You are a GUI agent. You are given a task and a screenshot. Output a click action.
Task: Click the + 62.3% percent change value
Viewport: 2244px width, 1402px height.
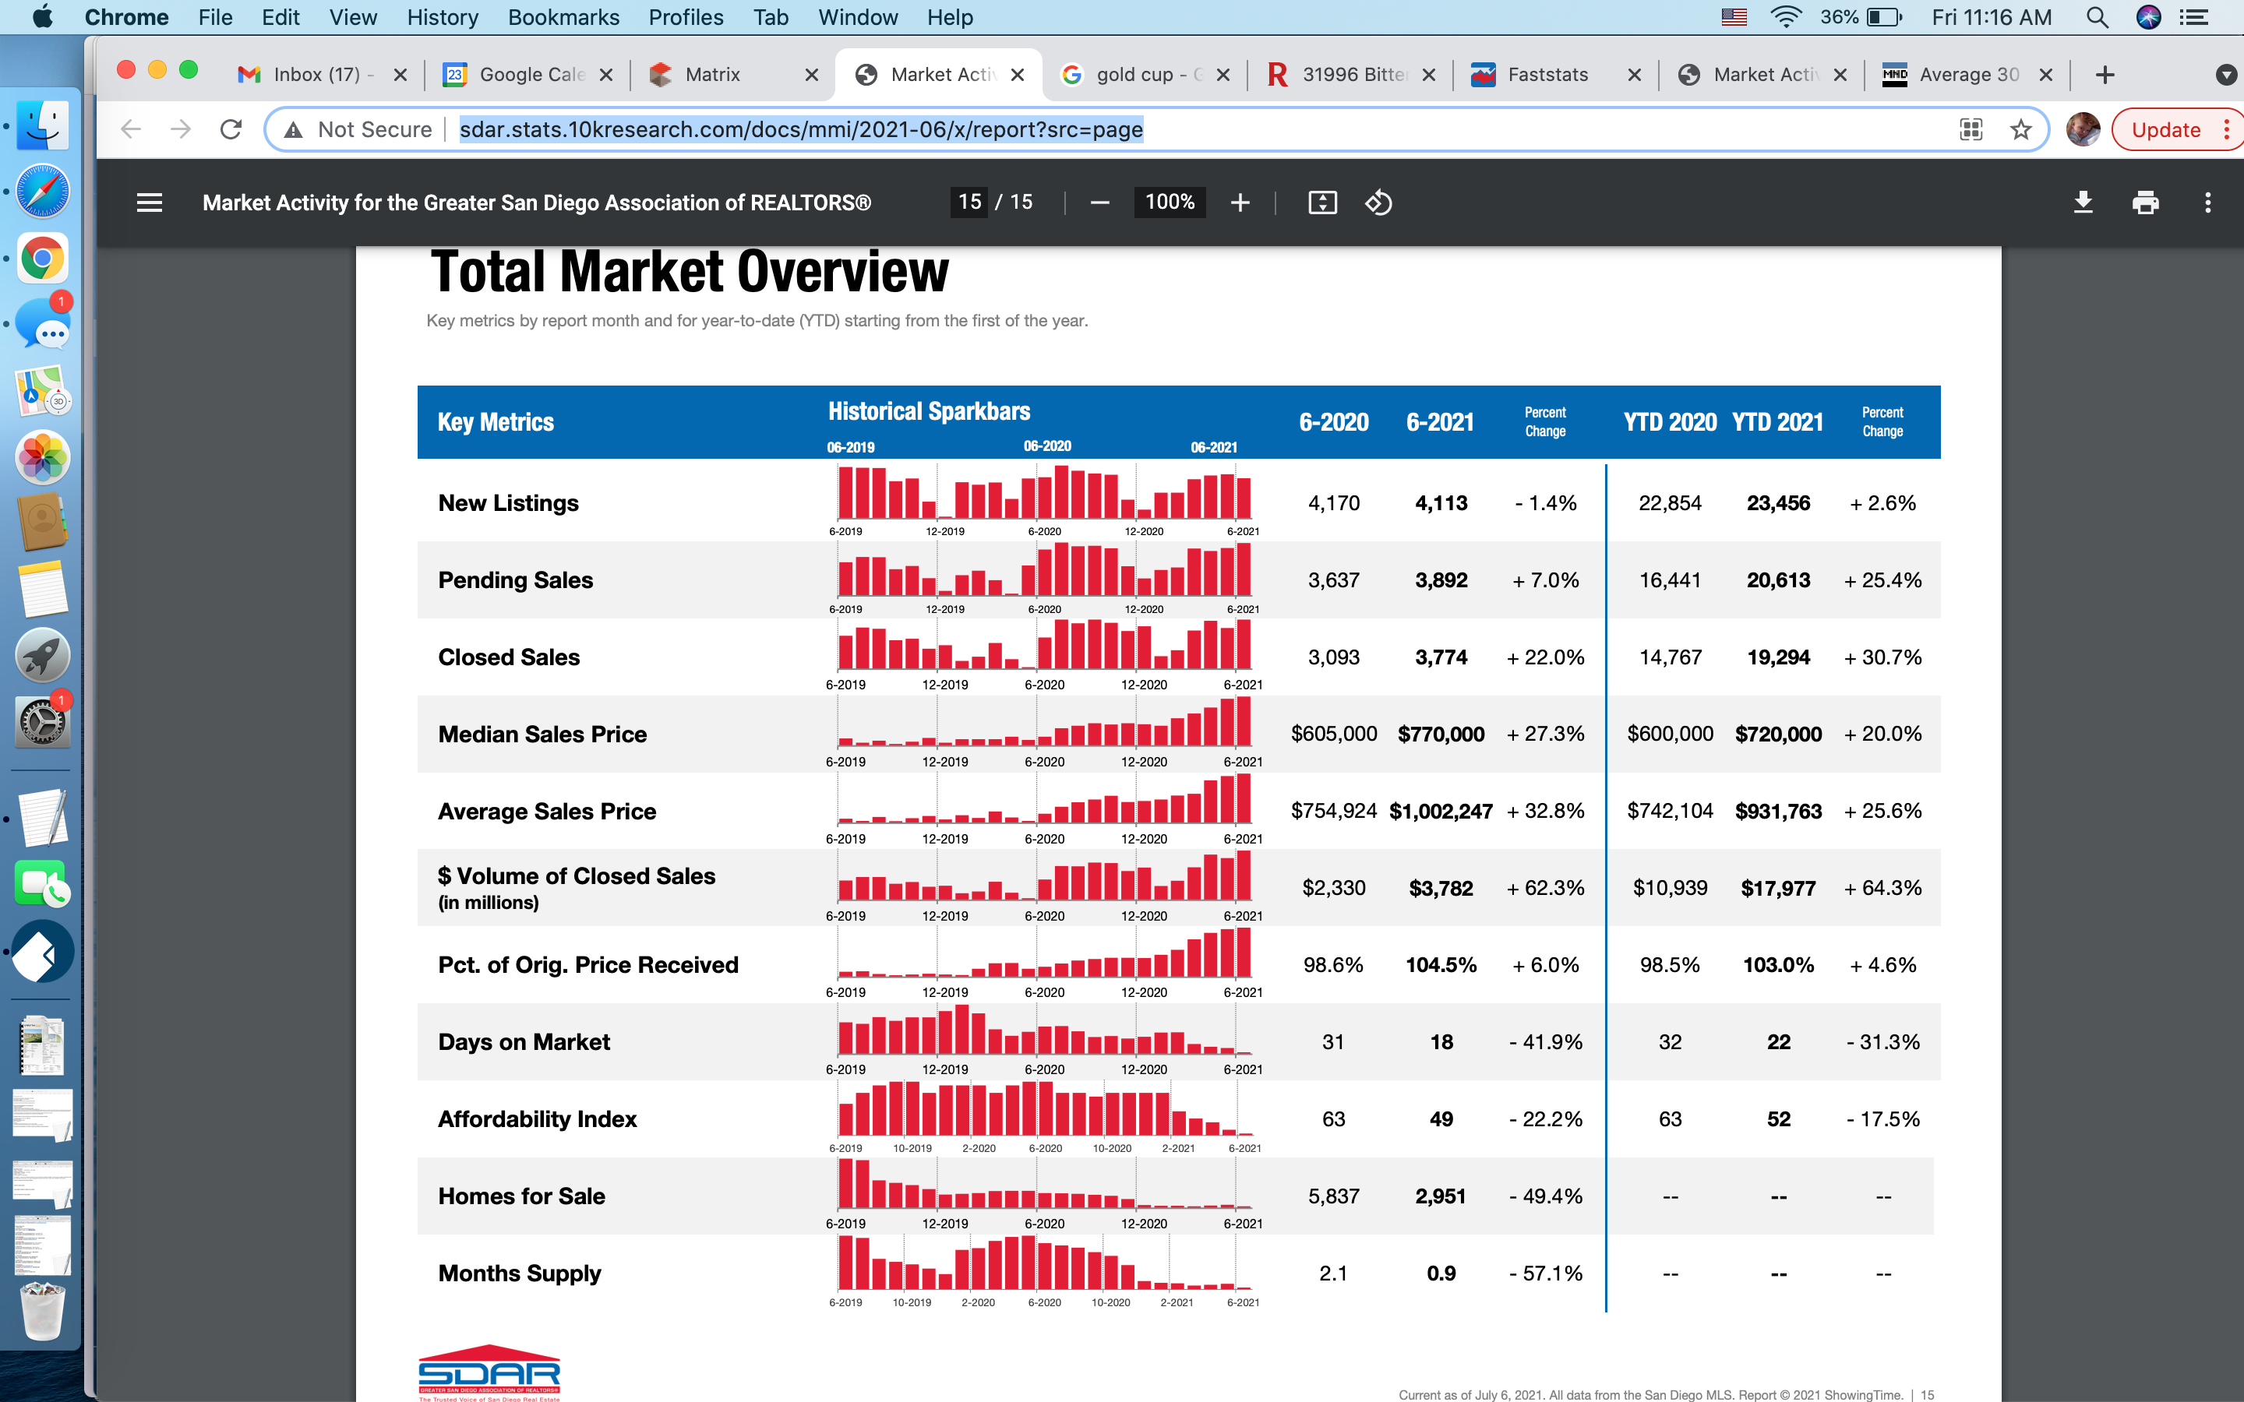(1545, 888)
